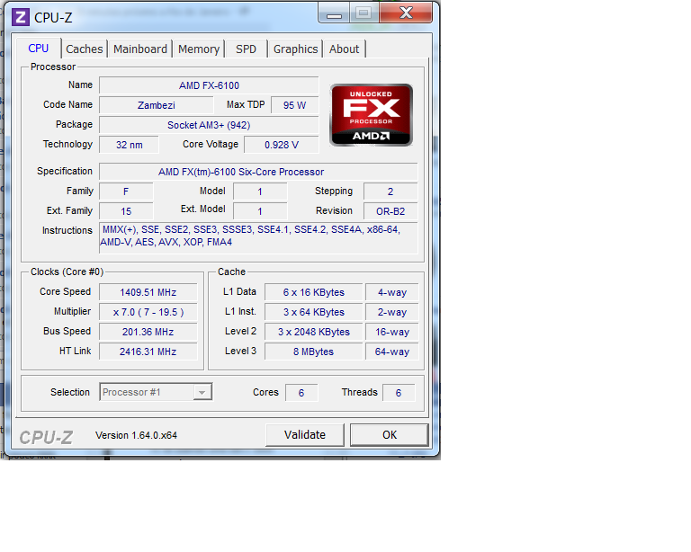This screenshot has width=691, height=552.
Task: Select the CPU tab
Action: point(39,48)
